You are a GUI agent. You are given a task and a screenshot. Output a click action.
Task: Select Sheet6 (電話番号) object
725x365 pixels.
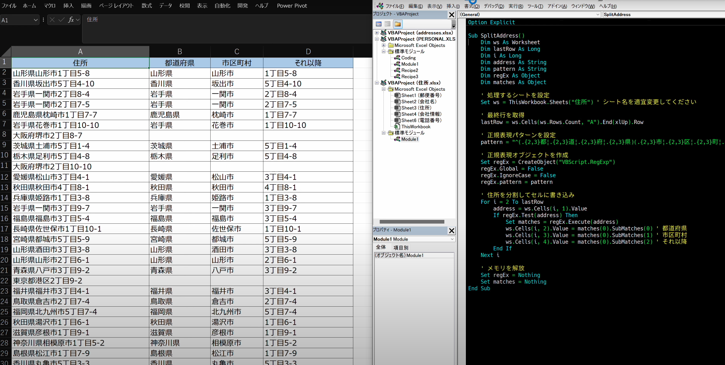(x=421, y=120)
